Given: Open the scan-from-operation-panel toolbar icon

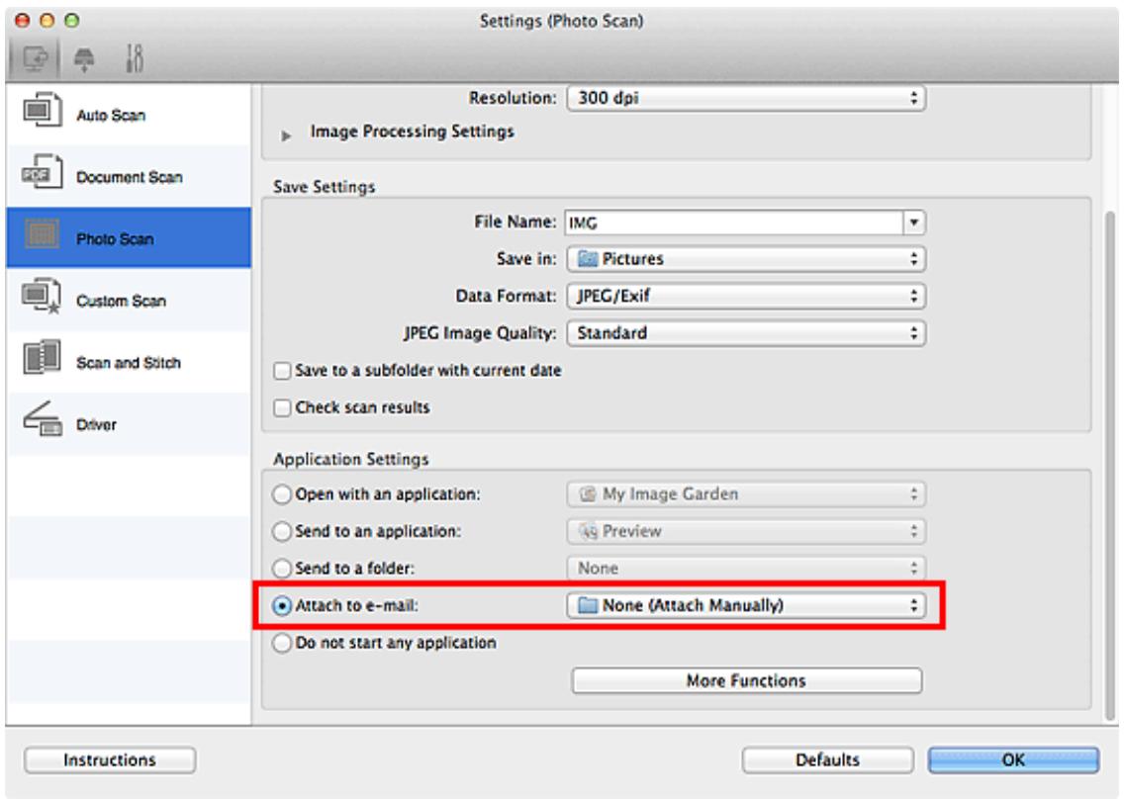Looking at the screenshot, I should point(84,58).
